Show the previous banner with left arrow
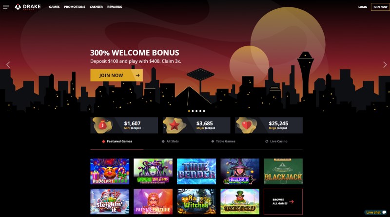This screenshot has width=390, height=217. coord(8,65)
